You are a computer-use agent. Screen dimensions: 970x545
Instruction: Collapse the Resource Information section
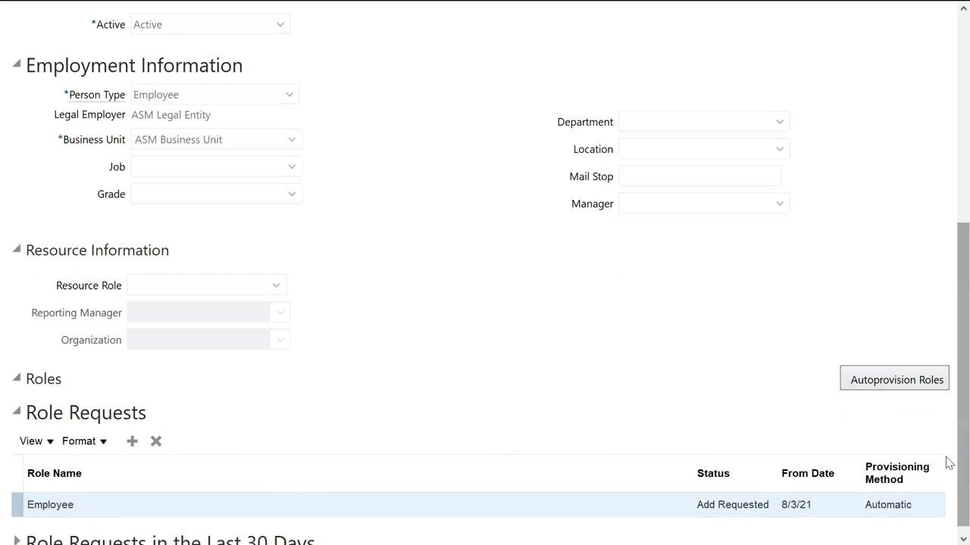click(17, 248)
